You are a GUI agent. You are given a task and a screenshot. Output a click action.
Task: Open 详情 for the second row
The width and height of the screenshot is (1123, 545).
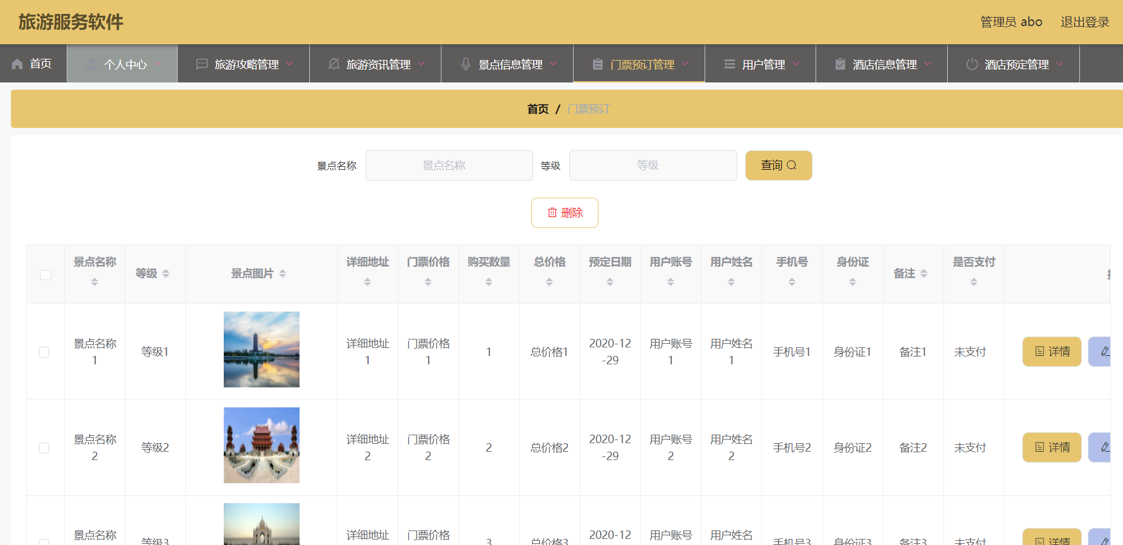click(1052, 447)
